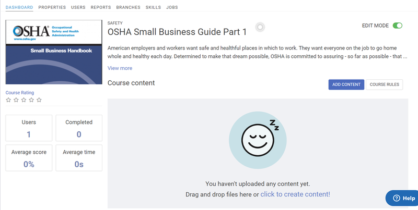Click 'You haven't uploaded any content yet.' text
Viewport: 418px width, 210px height.
point(258,184)
